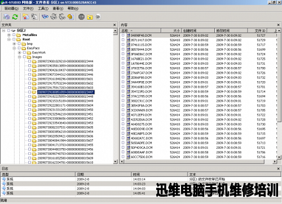The width and height of the screenshot is (282, 204).
Task: Tick the Metafiles folder checkbox
Action: click(14, 35)
